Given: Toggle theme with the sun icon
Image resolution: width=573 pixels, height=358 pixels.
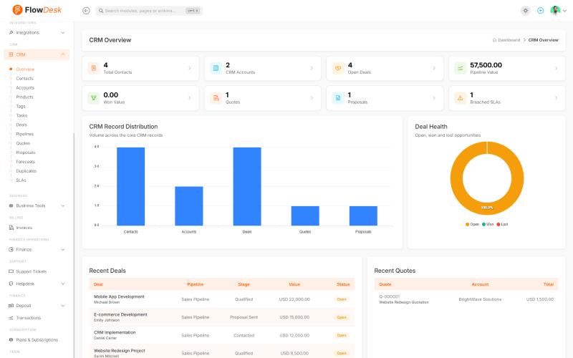Looking at the screenshot, I should (526, 11).
